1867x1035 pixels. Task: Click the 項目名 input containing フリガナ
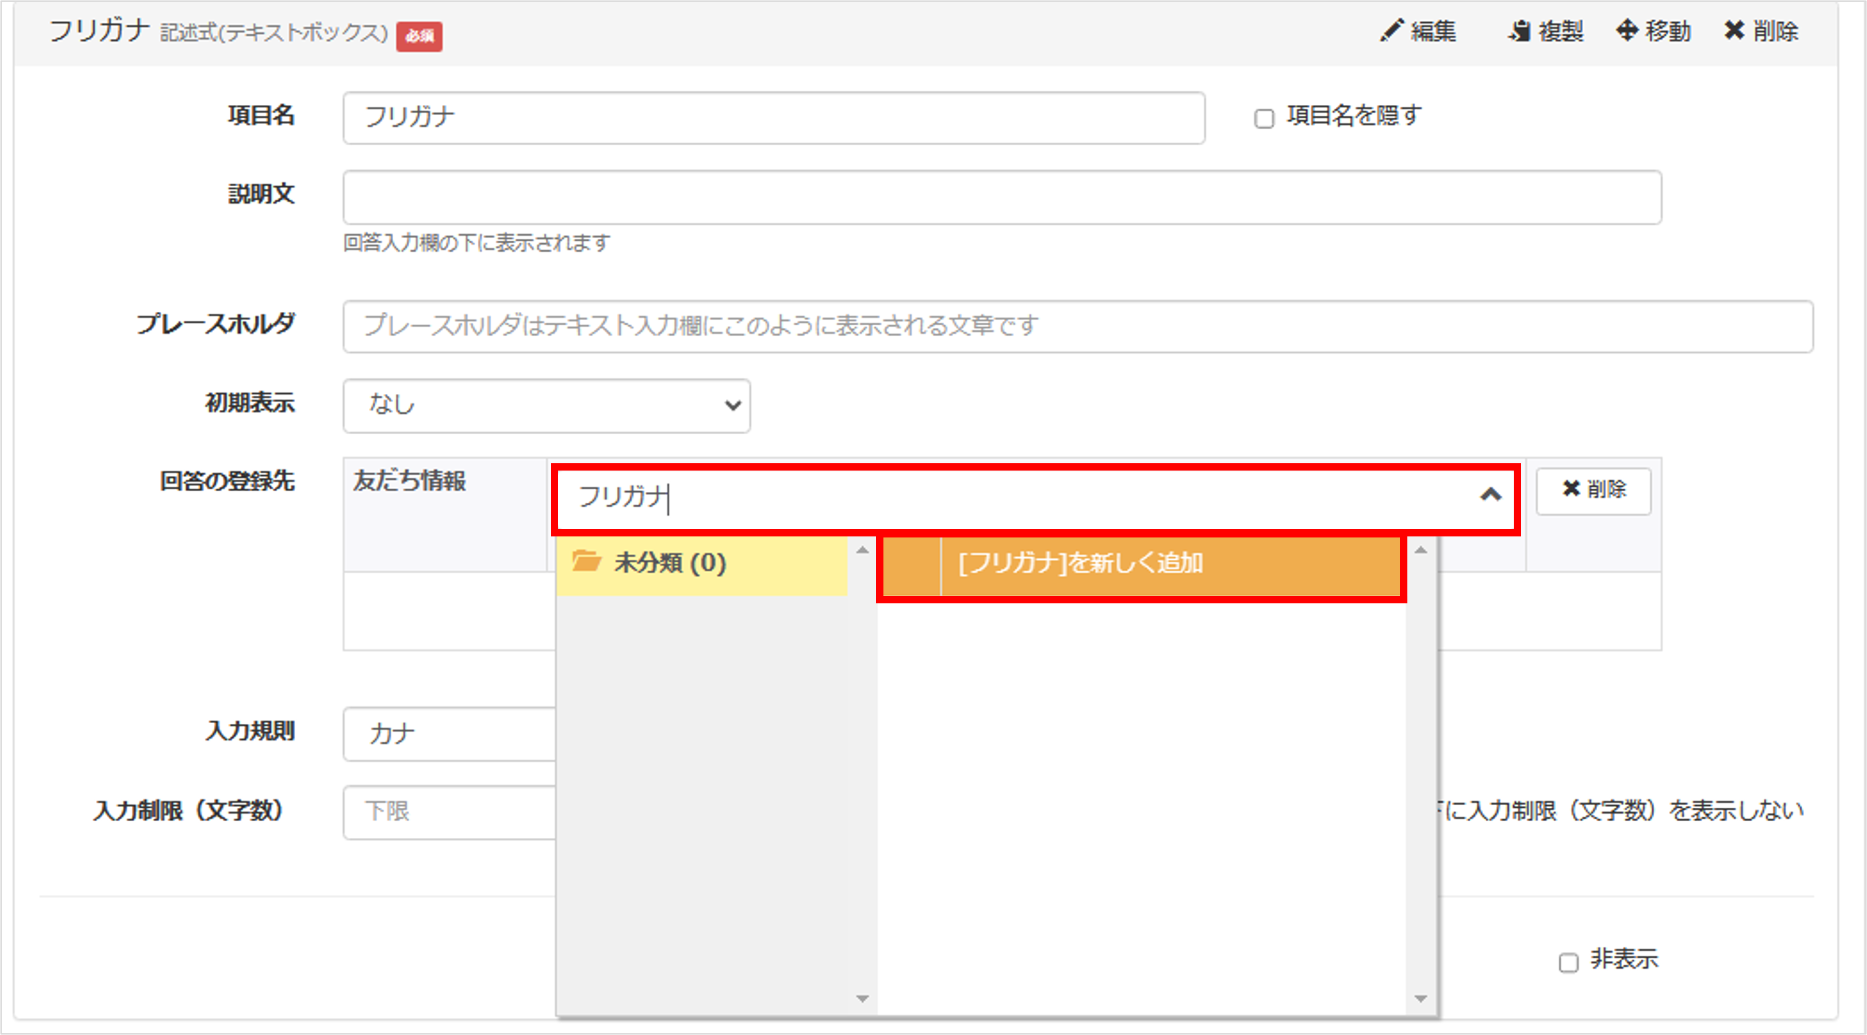coord(774,118)
